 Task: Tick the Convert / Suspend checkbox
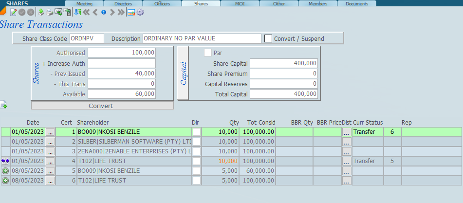coord(268,38)
